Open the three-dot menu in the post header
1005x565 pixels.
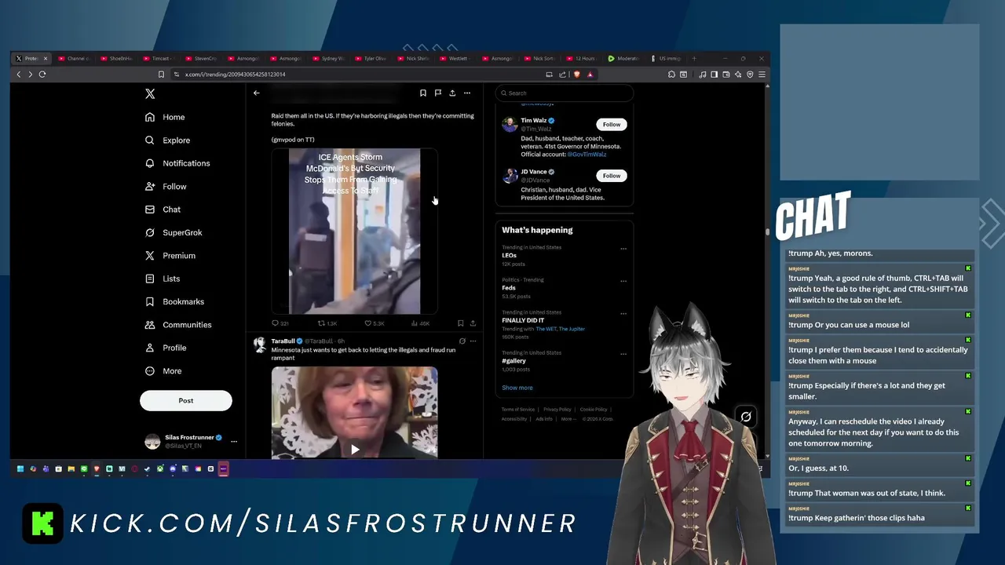coord(467,93)
